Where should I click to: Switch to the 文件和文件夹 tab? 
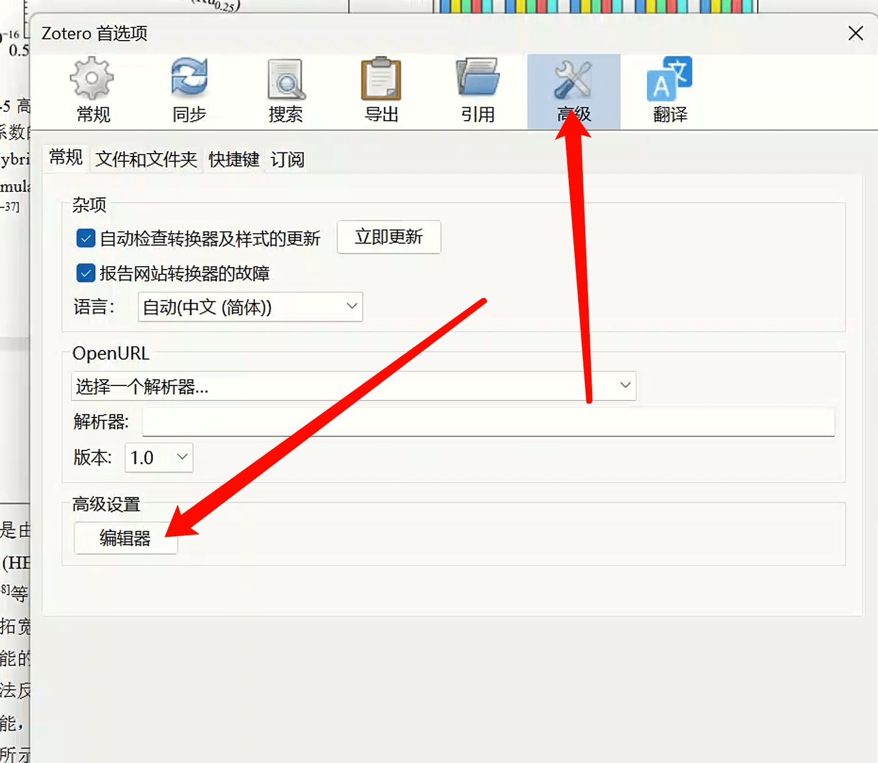pos(146,159)
